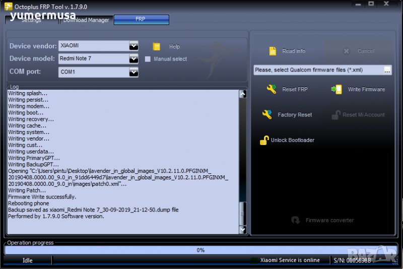Browse for firmware with the ellipsis button
Viewport: 403px width, 269px height.
pos(387,70)
